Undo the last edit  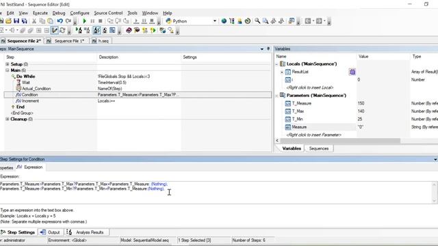coord(60,21)
